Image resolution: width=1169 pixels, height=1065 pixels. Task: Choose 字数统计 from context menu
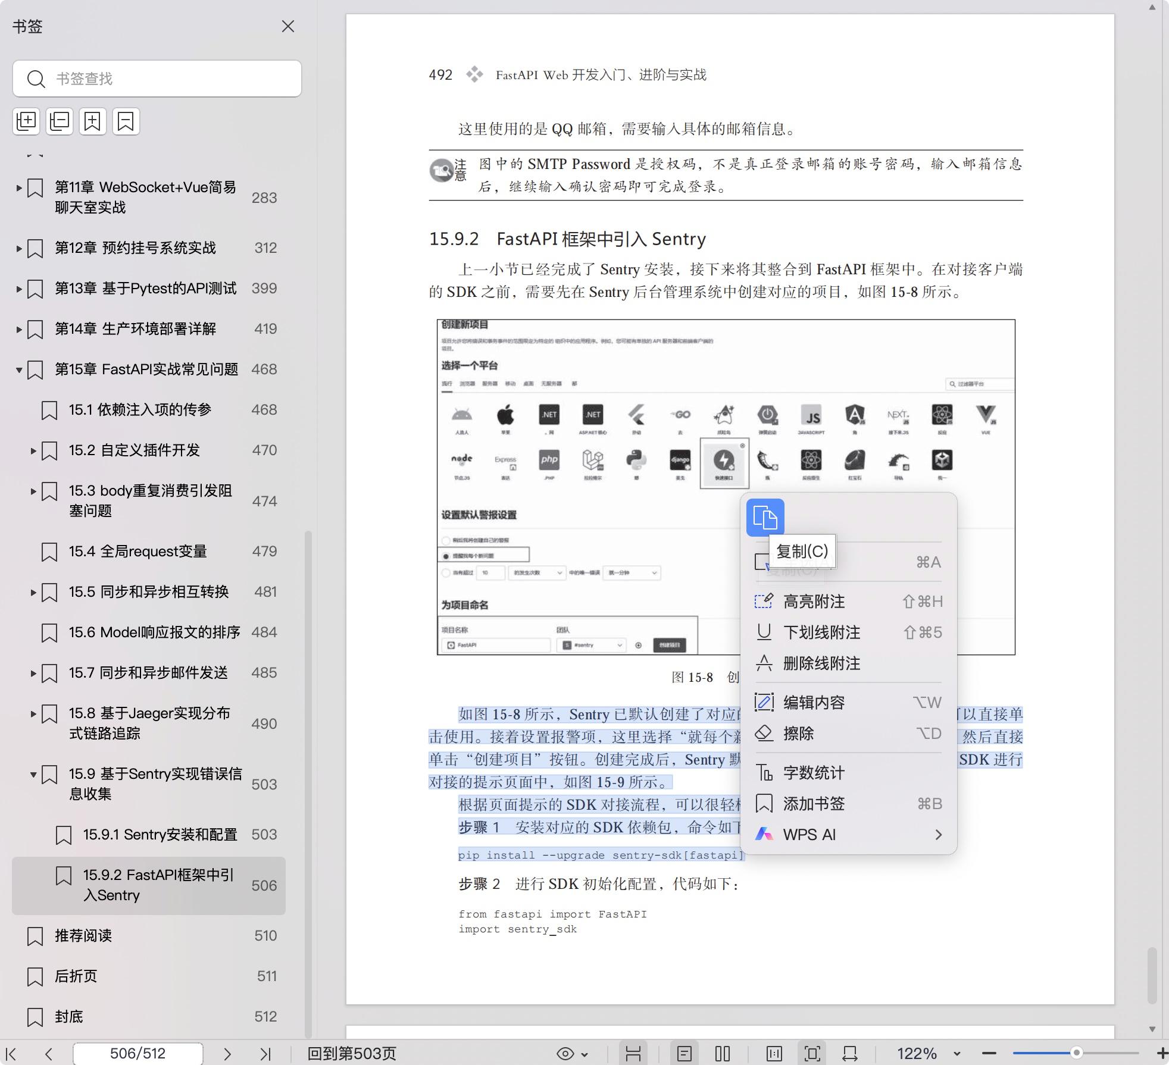coord(849,773)
